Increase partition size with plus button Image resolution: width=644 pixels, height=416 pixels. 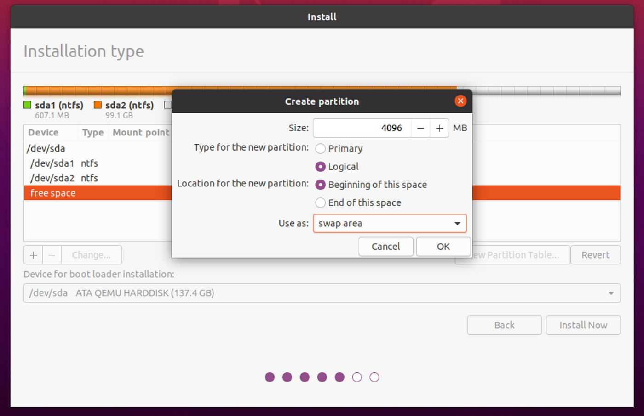click(439, 128)
